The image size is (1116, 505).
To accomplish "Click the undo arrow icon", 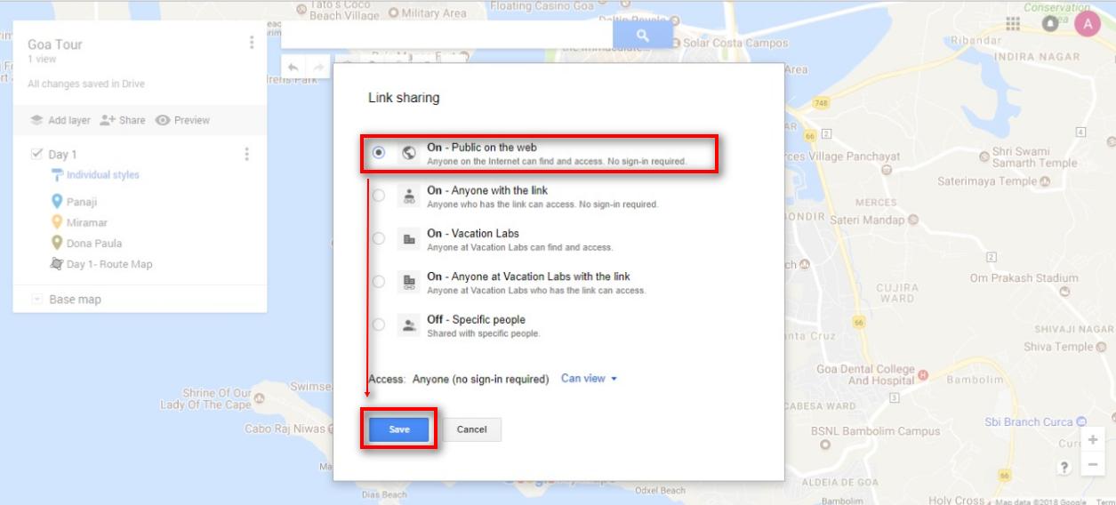I will click(x=293, y=68).
